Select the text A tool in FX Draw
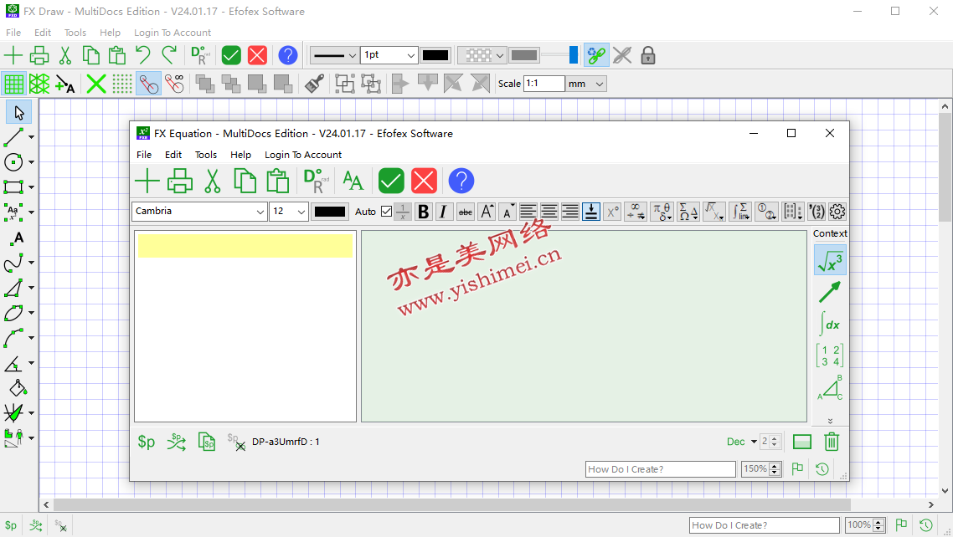This screenshot has width=953, height=537. pos(18,238)
